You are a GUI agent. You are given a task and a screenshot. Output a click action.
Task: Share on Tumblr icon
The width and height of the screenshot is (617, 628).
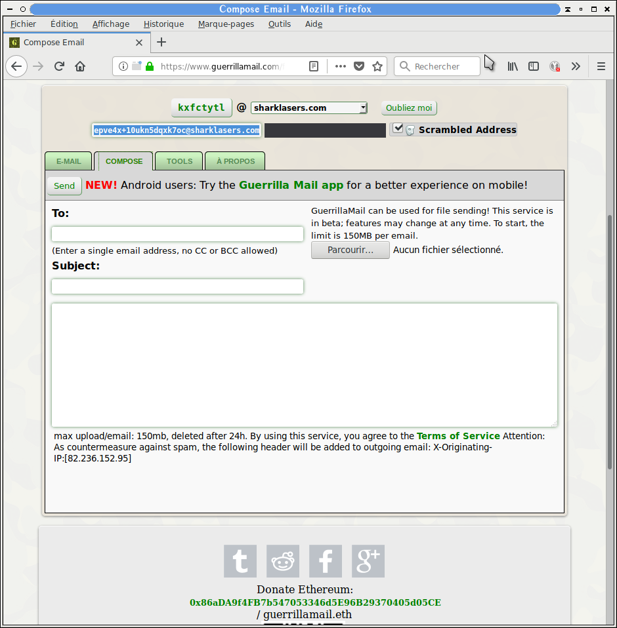[x=240, y=560]
